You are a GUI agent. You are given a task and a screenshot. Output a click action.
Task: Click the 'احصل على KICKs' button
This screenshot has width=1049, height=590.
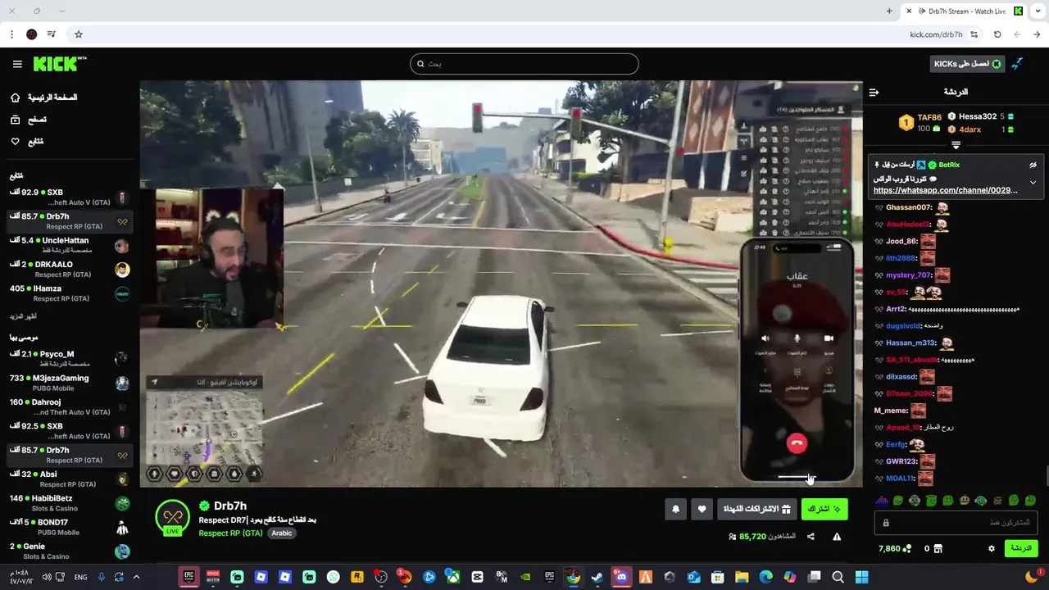(967, 64)
